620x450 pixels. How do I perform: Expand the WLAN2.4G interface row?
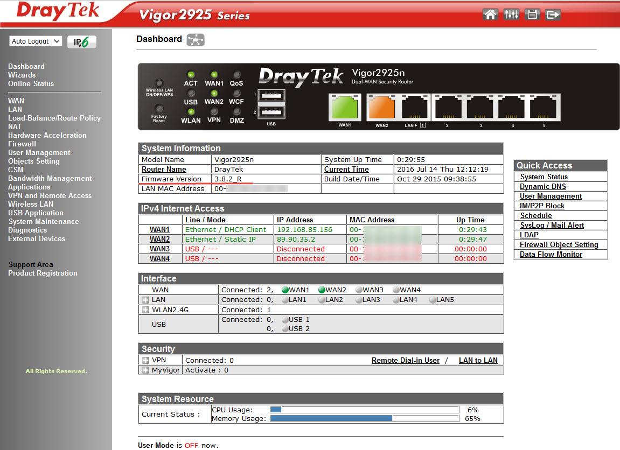[x=145, y=310]
